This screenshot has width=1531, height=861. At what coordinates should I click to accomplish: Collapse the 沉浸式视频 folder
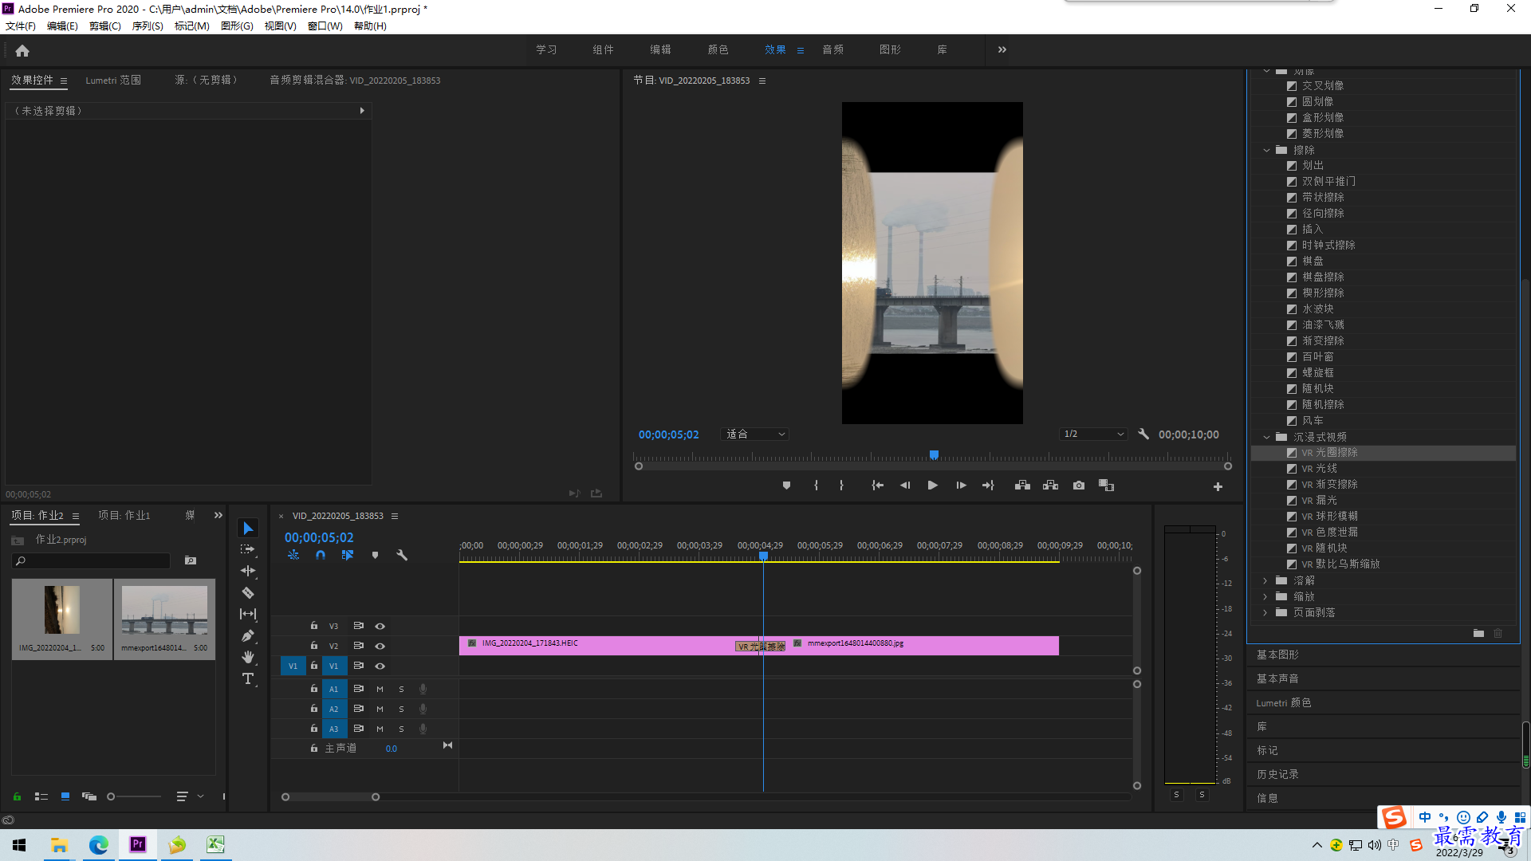point(1266,437)
